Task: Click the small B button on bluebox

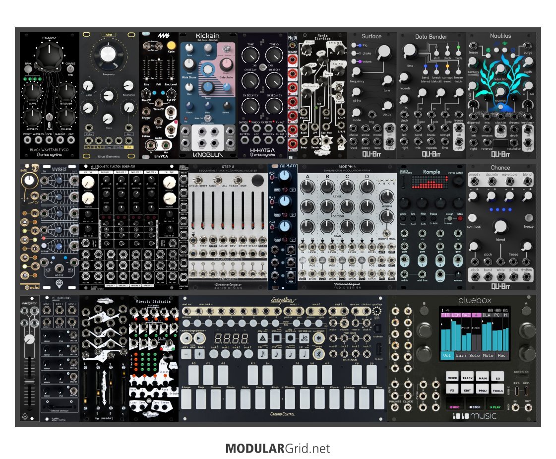Action: (x=424, y=312)
